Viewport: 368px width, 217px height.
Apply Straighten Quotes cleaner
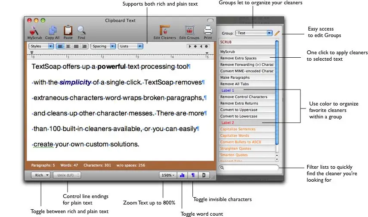(247, 149)
